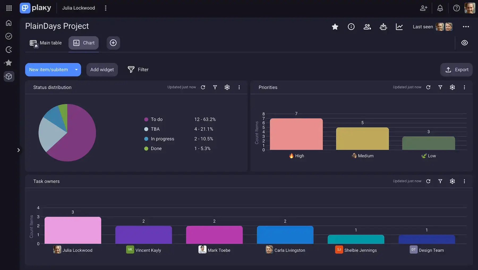The height and width of the screenshot is (270, 478).
Task: Open the recent activity sidebar icon
Action: click(x=9, y=50)
